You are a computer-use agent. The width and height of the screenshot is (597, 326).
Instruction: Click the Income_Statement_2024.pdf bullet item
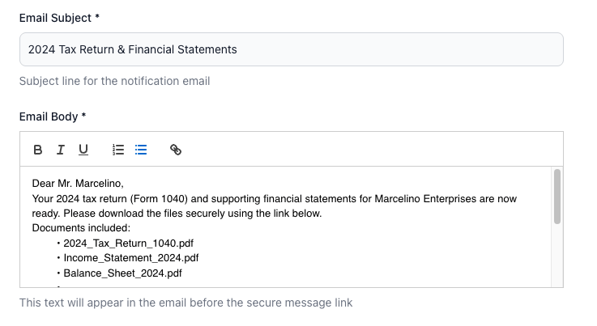tap(130, 258)
